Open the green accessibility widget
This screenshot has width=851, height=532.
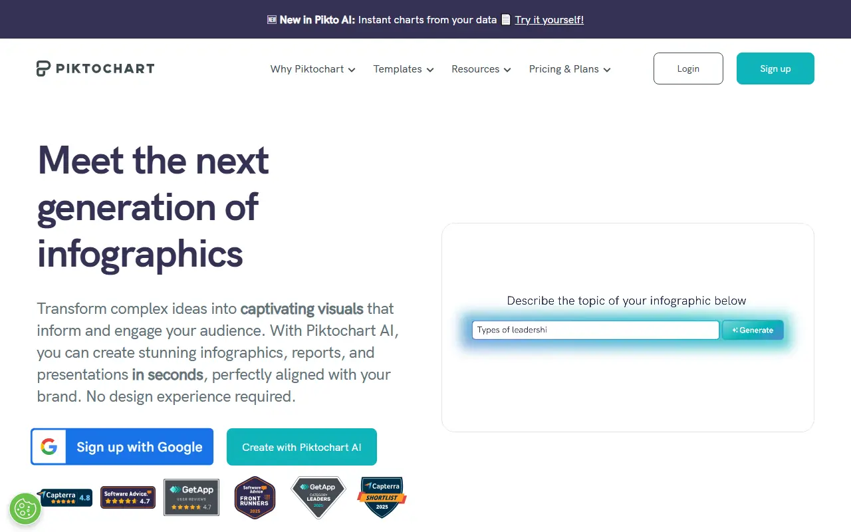pos(25,508)
